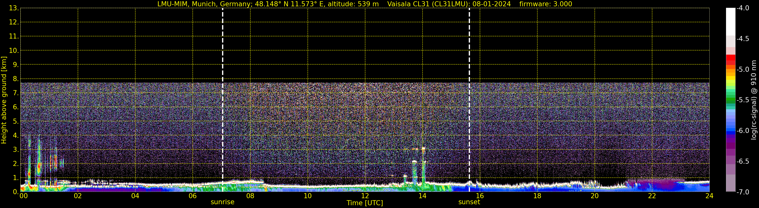Click the height axis tick "6."
The width and height of the screenshot is (759, 208).
coord(16,107)
